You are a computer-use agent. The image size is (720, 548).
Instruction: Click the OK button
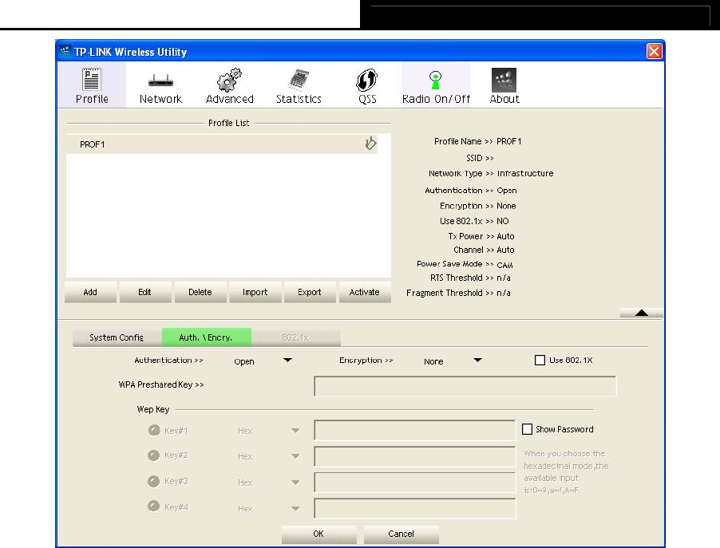tap(318, 534)
